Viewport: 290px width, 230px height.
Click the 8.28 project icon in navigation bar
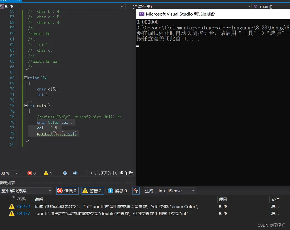2,7
